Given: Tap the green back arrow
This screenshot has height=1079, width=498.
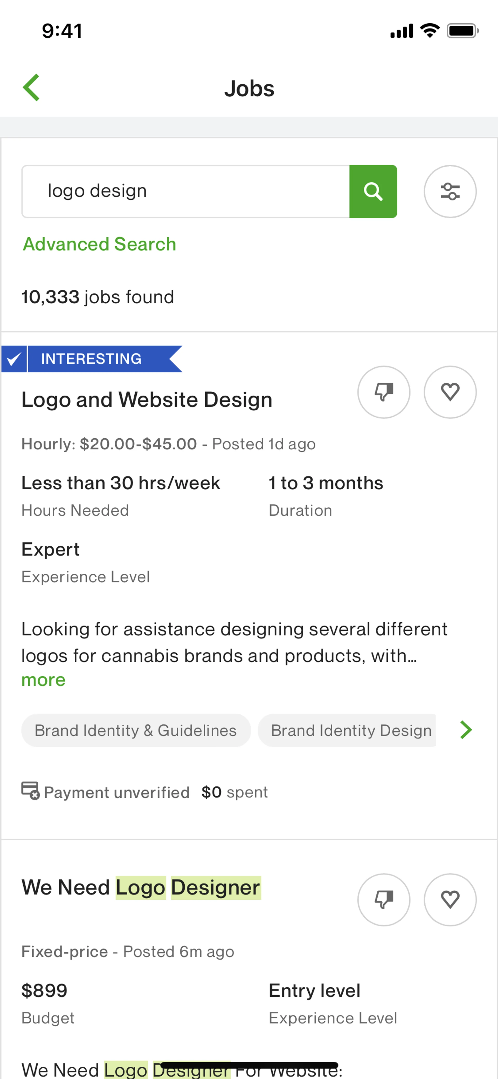Looking at the screenshot, I should [x=31, y=87].
